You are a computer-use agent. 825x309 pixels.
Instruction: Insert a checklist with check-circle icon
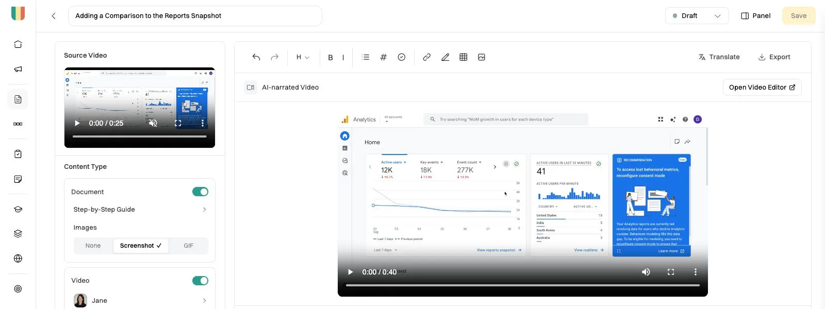click(402, 57)
